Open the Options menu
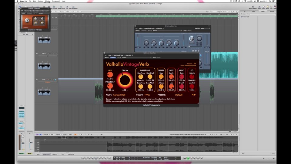 pos(40,1)
